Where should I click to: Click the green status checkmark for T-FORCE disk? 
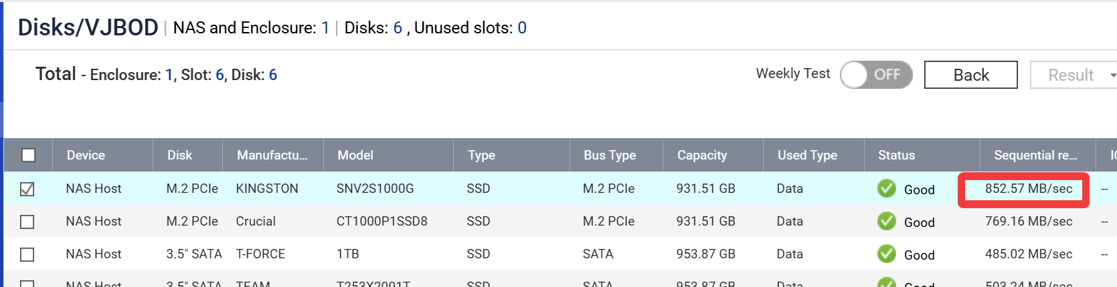[886, 254]
